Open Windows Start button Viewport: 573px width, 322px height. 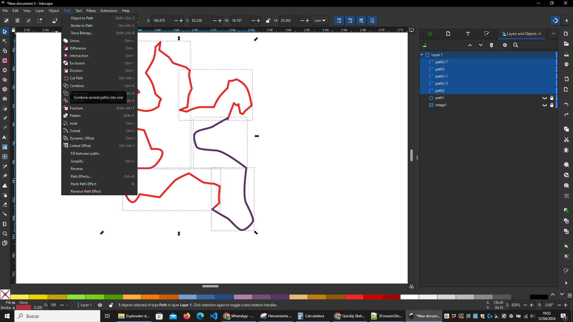point(7,316)
